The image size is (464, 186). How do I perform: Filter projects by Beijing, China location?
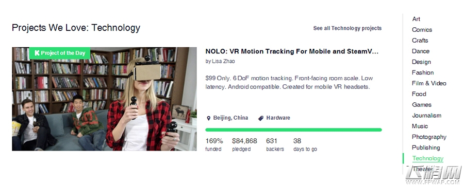point(230,118)
